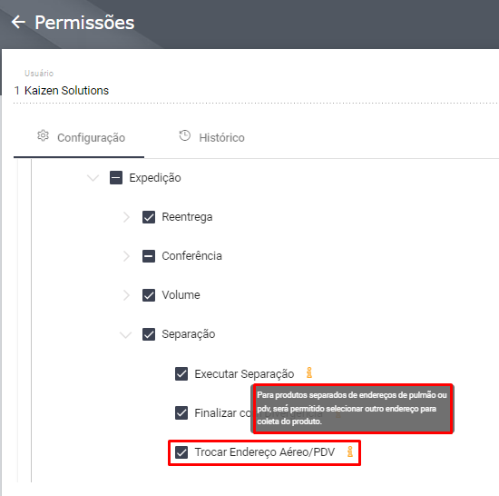499x496 pixels.
Task: Click the back arrow next to Permissões
Action: [18, 22]
